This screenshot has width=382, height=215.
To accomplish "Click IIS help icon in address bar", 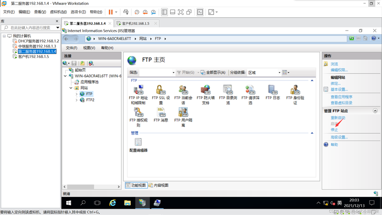I will coord(374,38).
